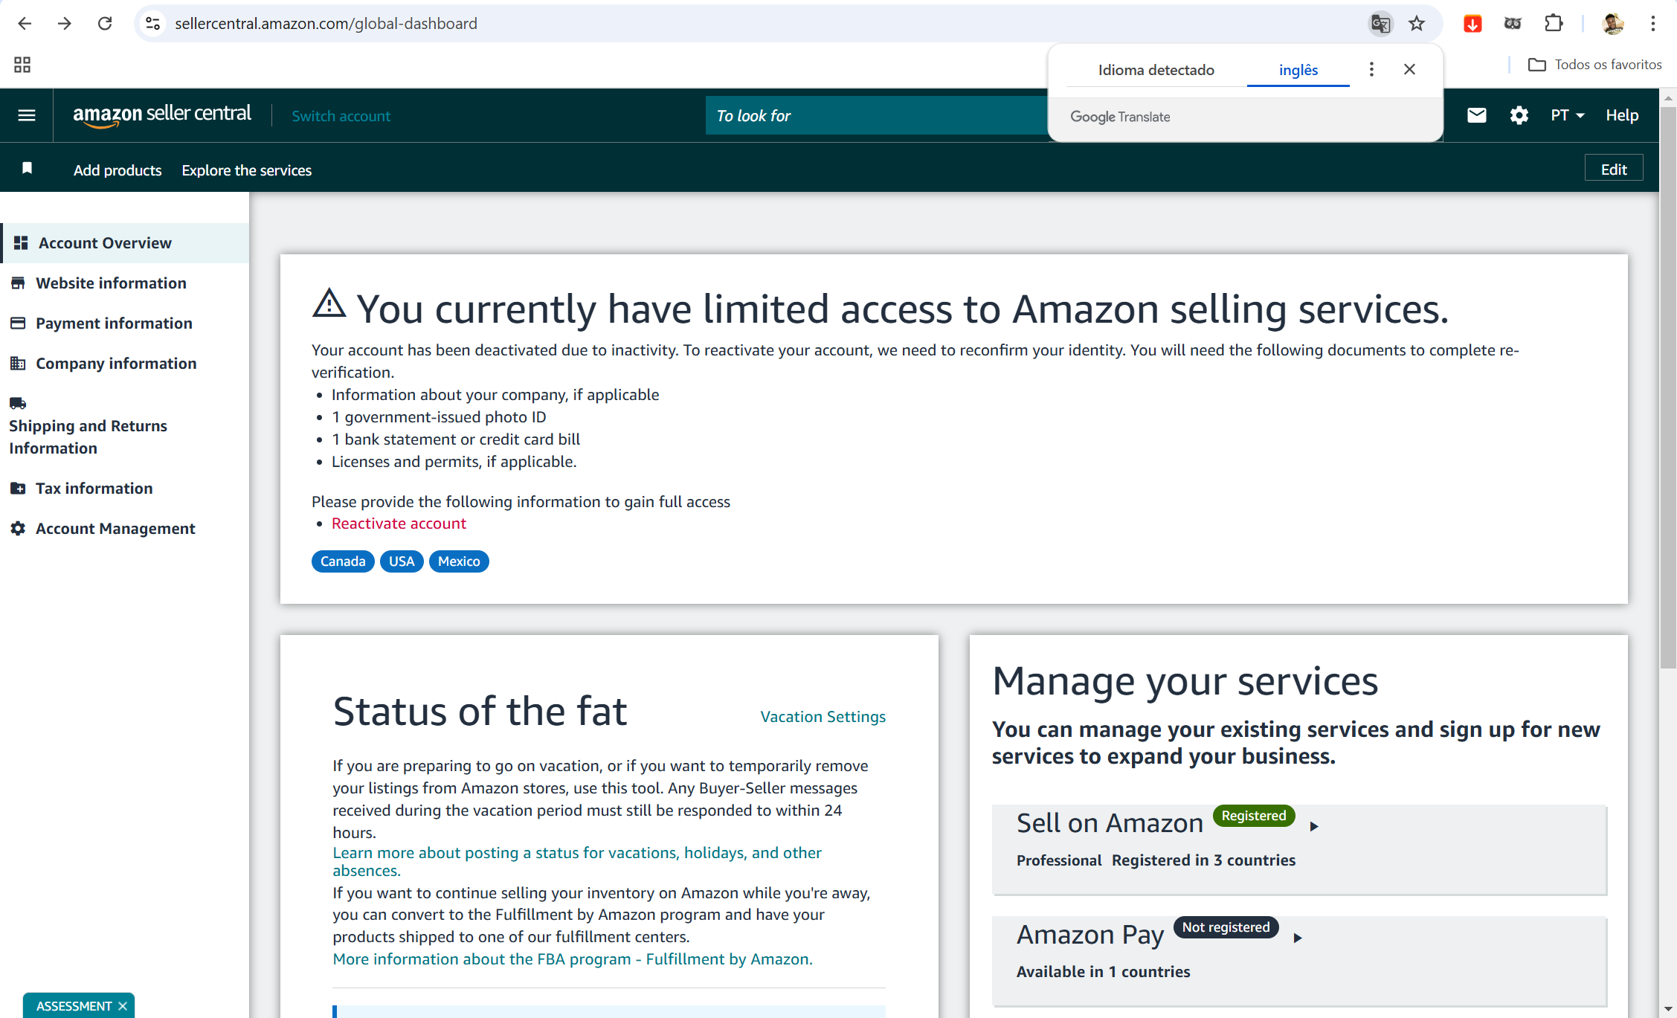The height and width of the screenshot is (1018, 1677).
Task: Open the browser extensions puzzle icon
Action: (1554, 24)
